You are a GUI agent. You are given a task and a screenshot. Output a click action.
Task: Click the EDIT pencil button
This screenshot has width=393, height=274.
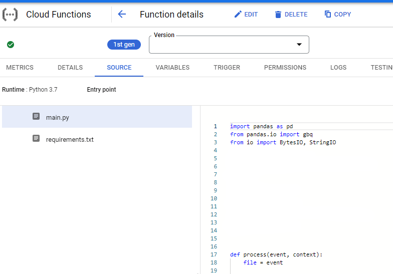pos(246,14)
